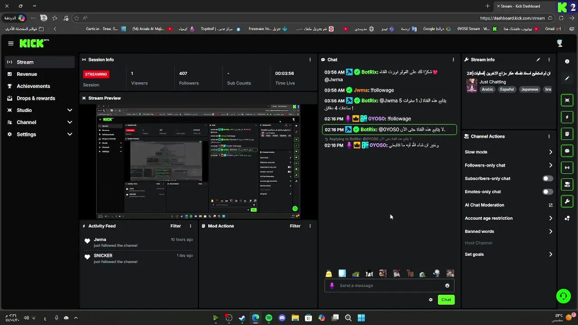Edit stream info with pencil icon

[538, 60]
